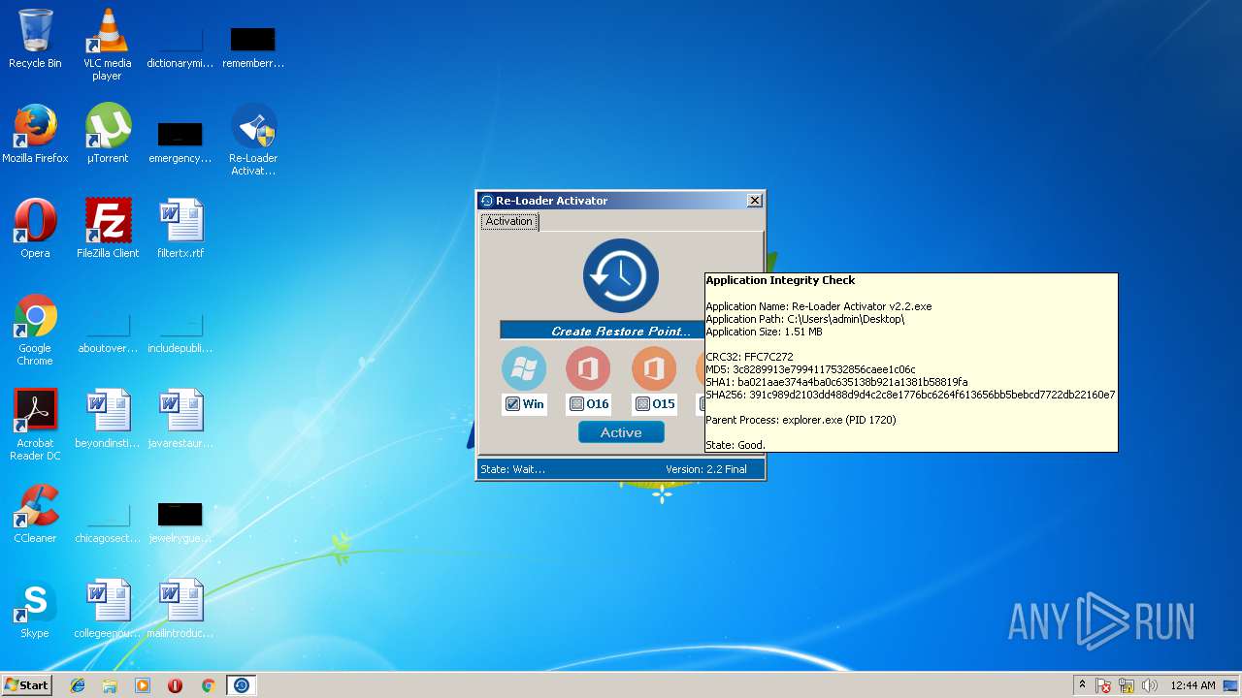Click the orange Office 2015 icon
Screen dimensions: 1242x698
click(654, 368)
